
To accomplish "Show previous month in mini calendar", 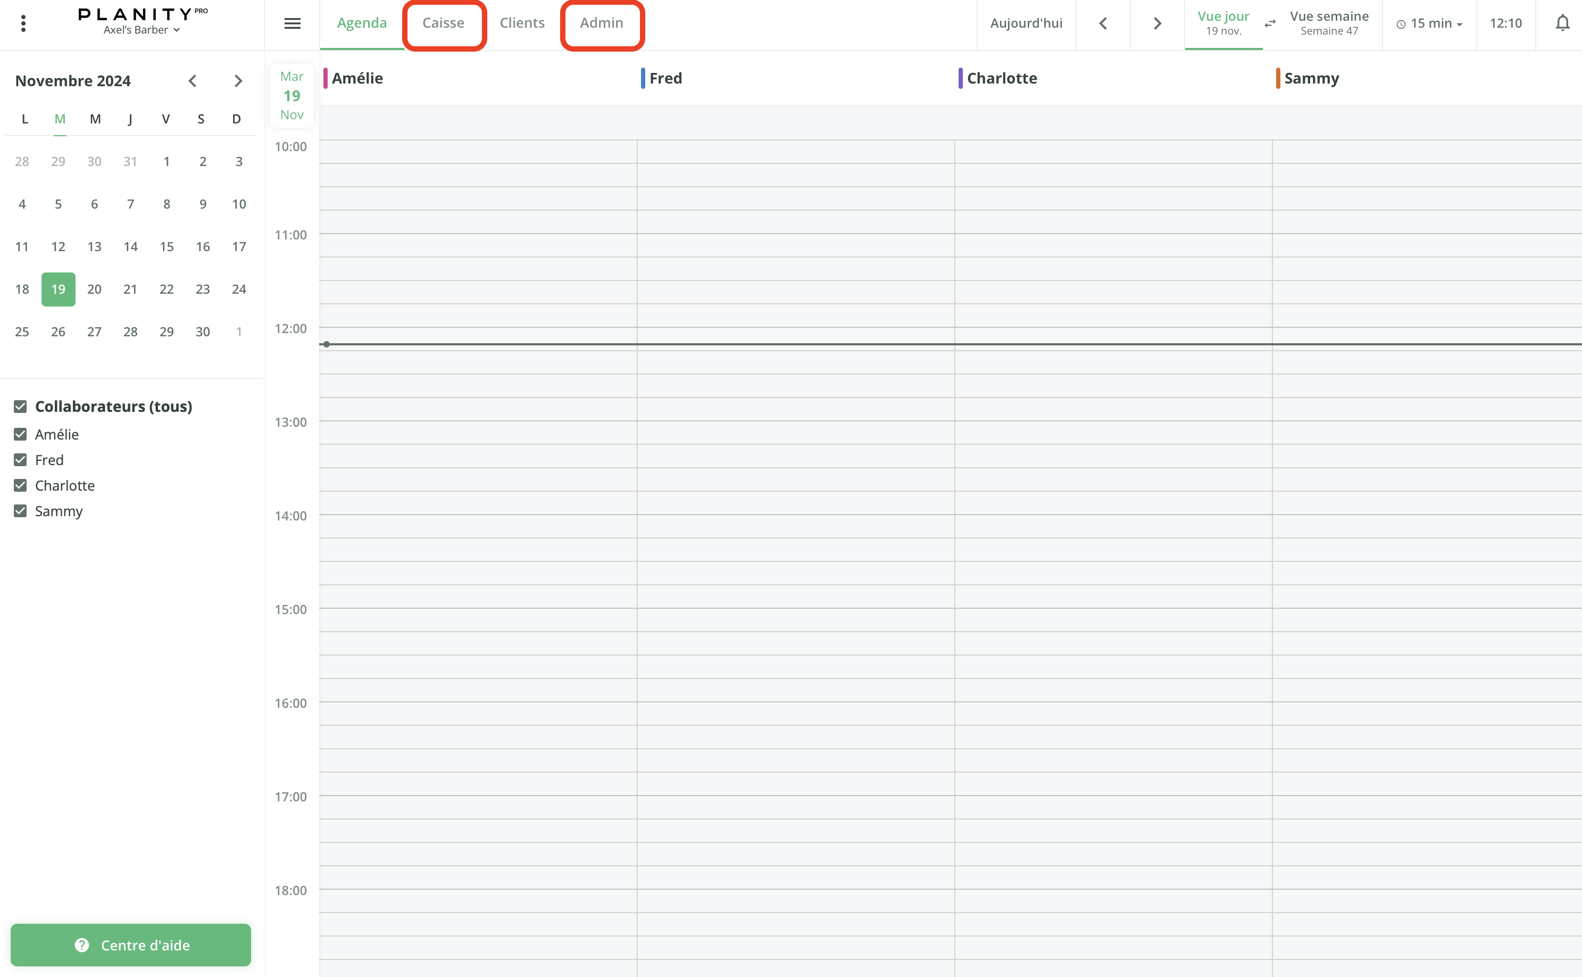I will pyautogui.click(x=193, y=81).
